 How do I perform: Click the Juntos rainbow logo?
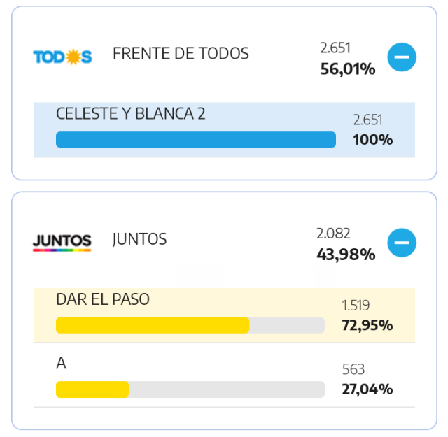62,243
